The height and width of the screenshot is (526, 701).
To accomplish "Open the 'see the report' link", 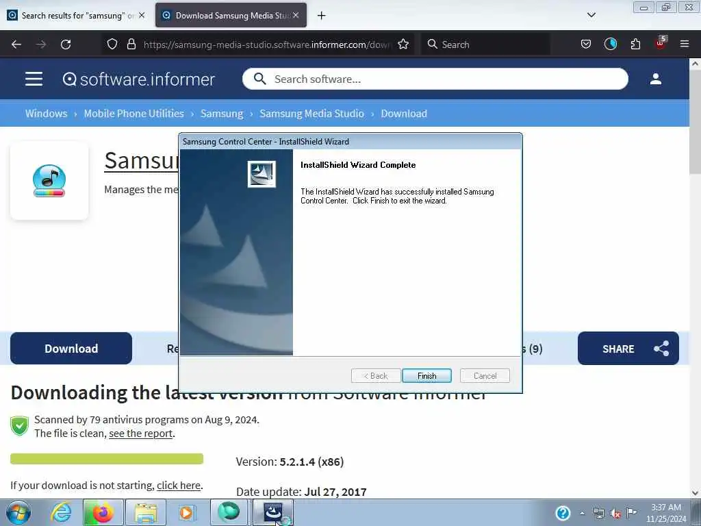I will coord(141,434).
